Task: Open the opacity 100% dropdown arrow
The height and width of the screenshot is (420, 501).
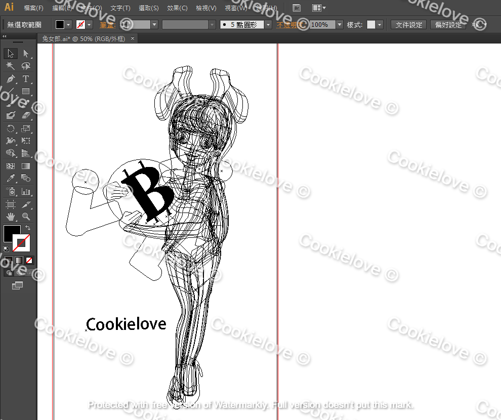Action: pos(340,25)
